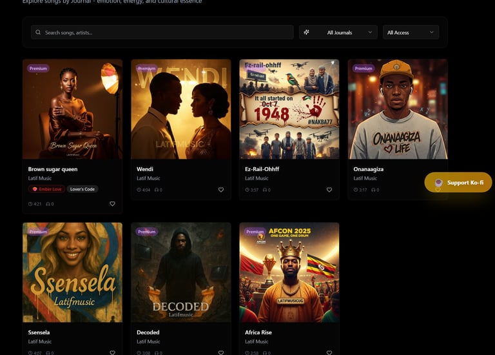The image size is (495, 355).
Task: Click the search magnifier icon
Action: (38, 32)
